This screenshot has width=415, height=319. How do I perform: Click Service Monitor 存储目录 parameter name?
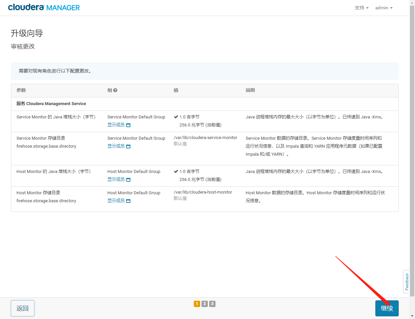41,138
